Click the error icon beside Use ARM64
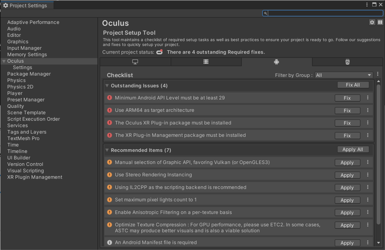385x250 pixels. (x=109, y=110)
